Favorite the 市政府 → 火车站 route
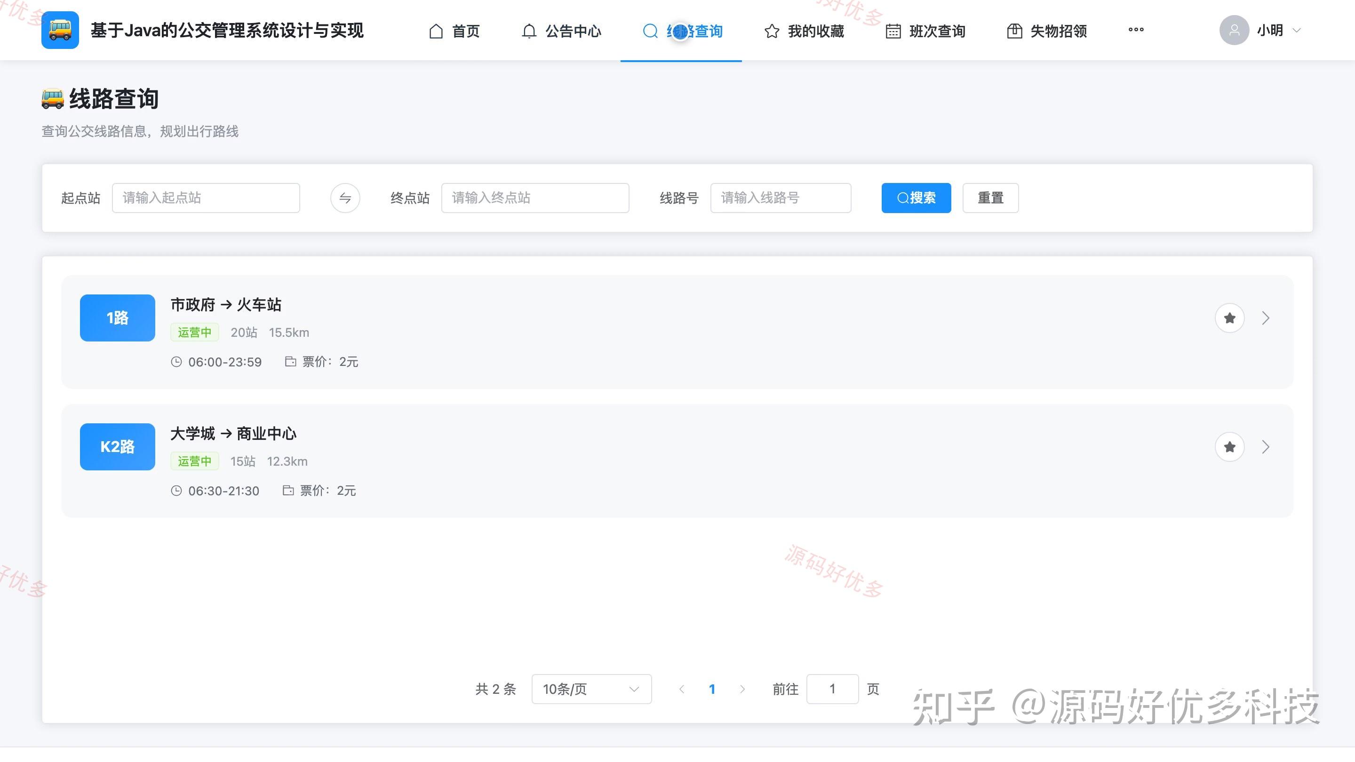This screenshot has height=762, width=1355. tap(1229, 317)
